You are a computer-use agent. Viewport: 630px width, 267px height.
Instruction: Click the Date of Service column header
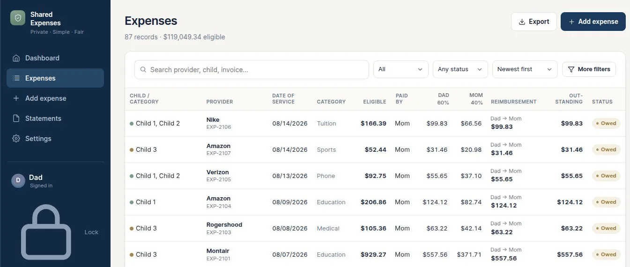click(283, 98)
